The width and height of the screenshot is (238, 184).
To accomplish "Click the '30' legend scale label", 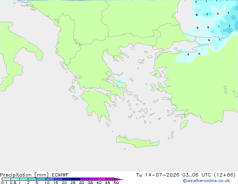I will point(81,182).
